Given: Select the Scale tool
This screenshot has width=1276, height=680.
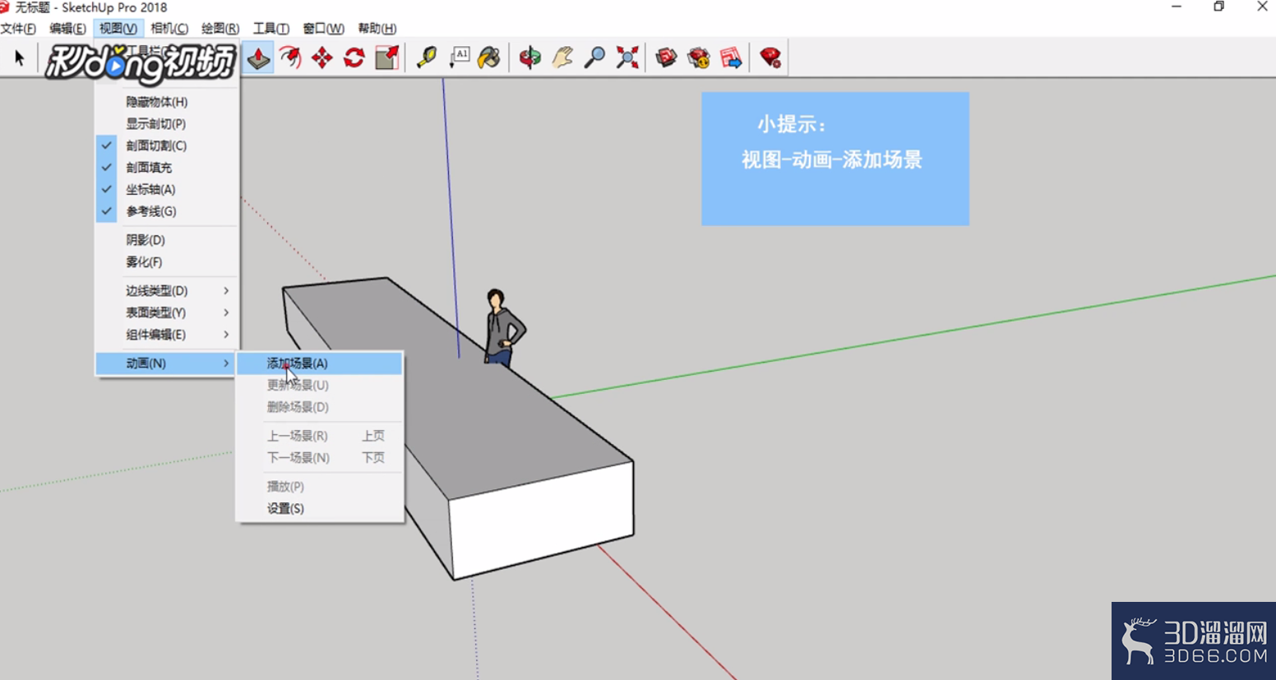Looking at the screenshot, I should (x=386, y=58).
